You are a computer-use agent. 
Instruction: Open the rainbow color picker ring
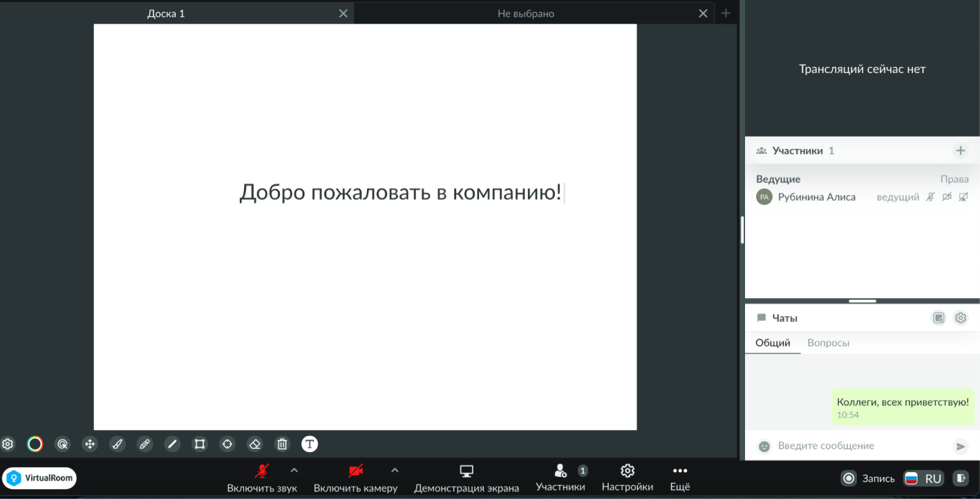pyautogui.click(x=35, y=444)
